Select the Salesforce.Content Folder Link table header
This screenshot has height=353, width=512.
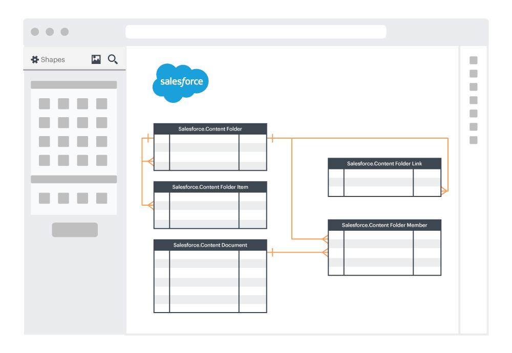tap(385, 164)
